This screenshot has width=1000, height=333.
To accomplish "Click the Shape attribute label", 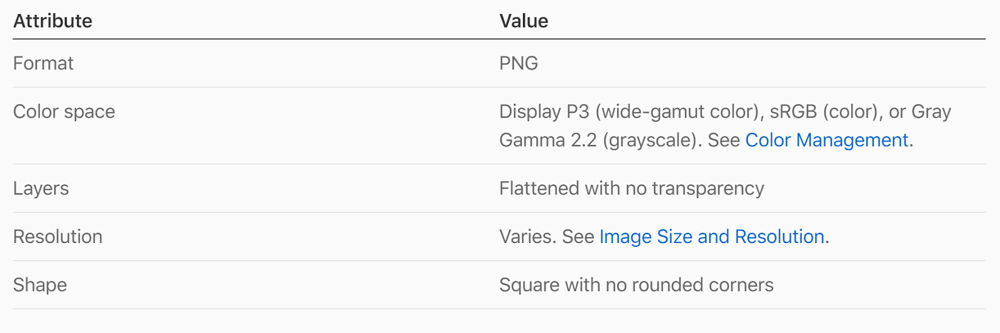I will tap(39, 285).
